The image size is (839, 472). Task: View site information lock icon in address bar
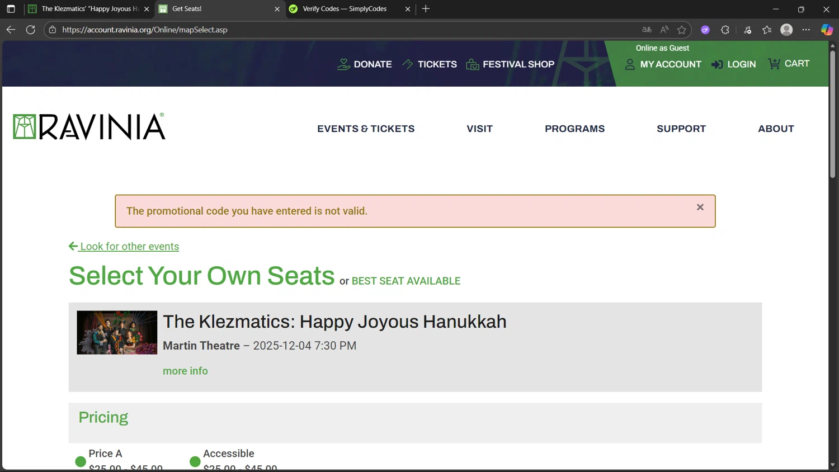point(53,30)
